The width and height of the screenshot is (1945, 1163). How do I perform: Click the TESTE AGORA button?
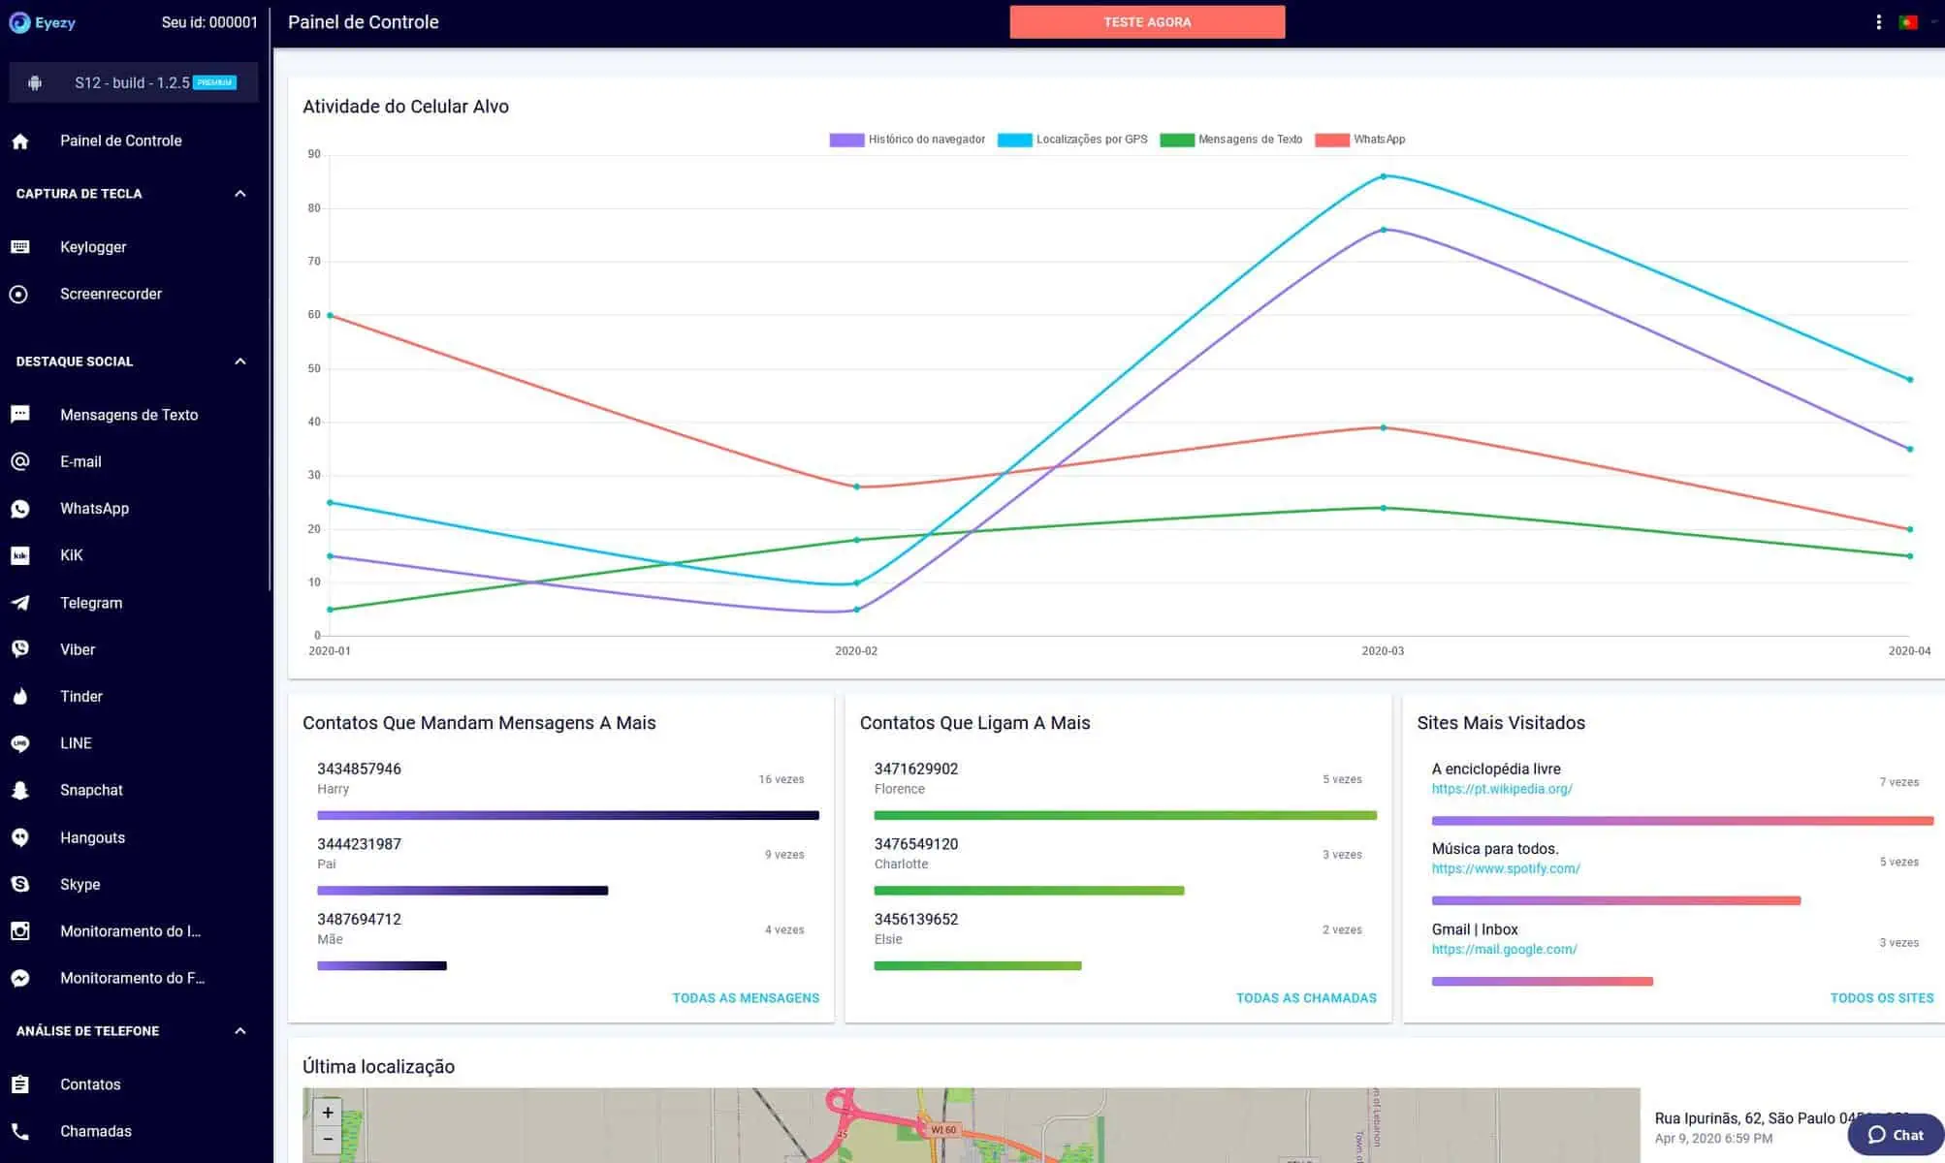pyautogui.click(x=1147, y=21)
